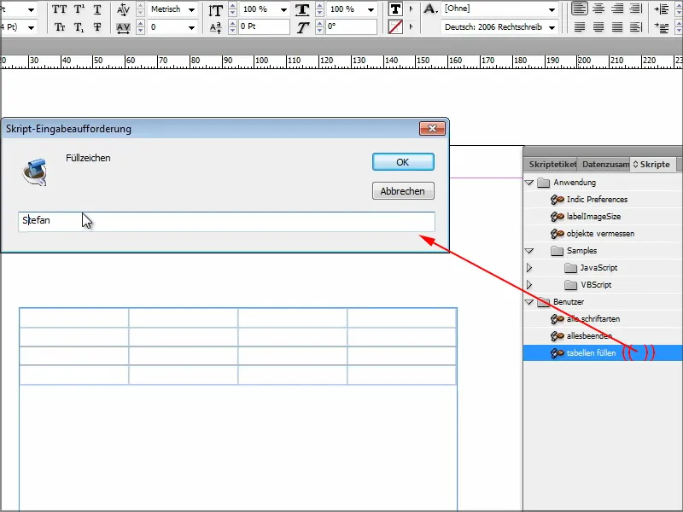Viewport: 683px width, 512px height.
Task: Click the vertical scale icon
Action: [216, 9]
